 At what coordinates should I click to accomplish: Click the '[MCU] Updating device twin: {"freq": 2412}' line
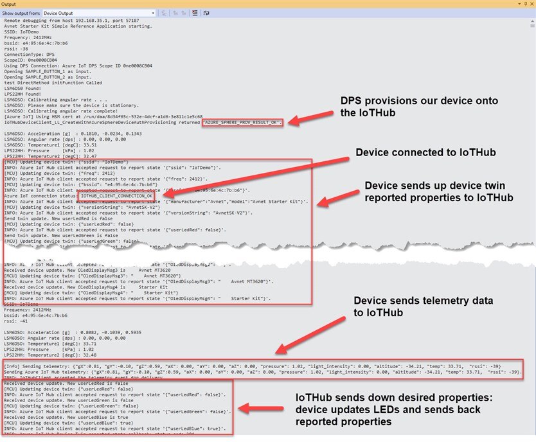point(60,173)
